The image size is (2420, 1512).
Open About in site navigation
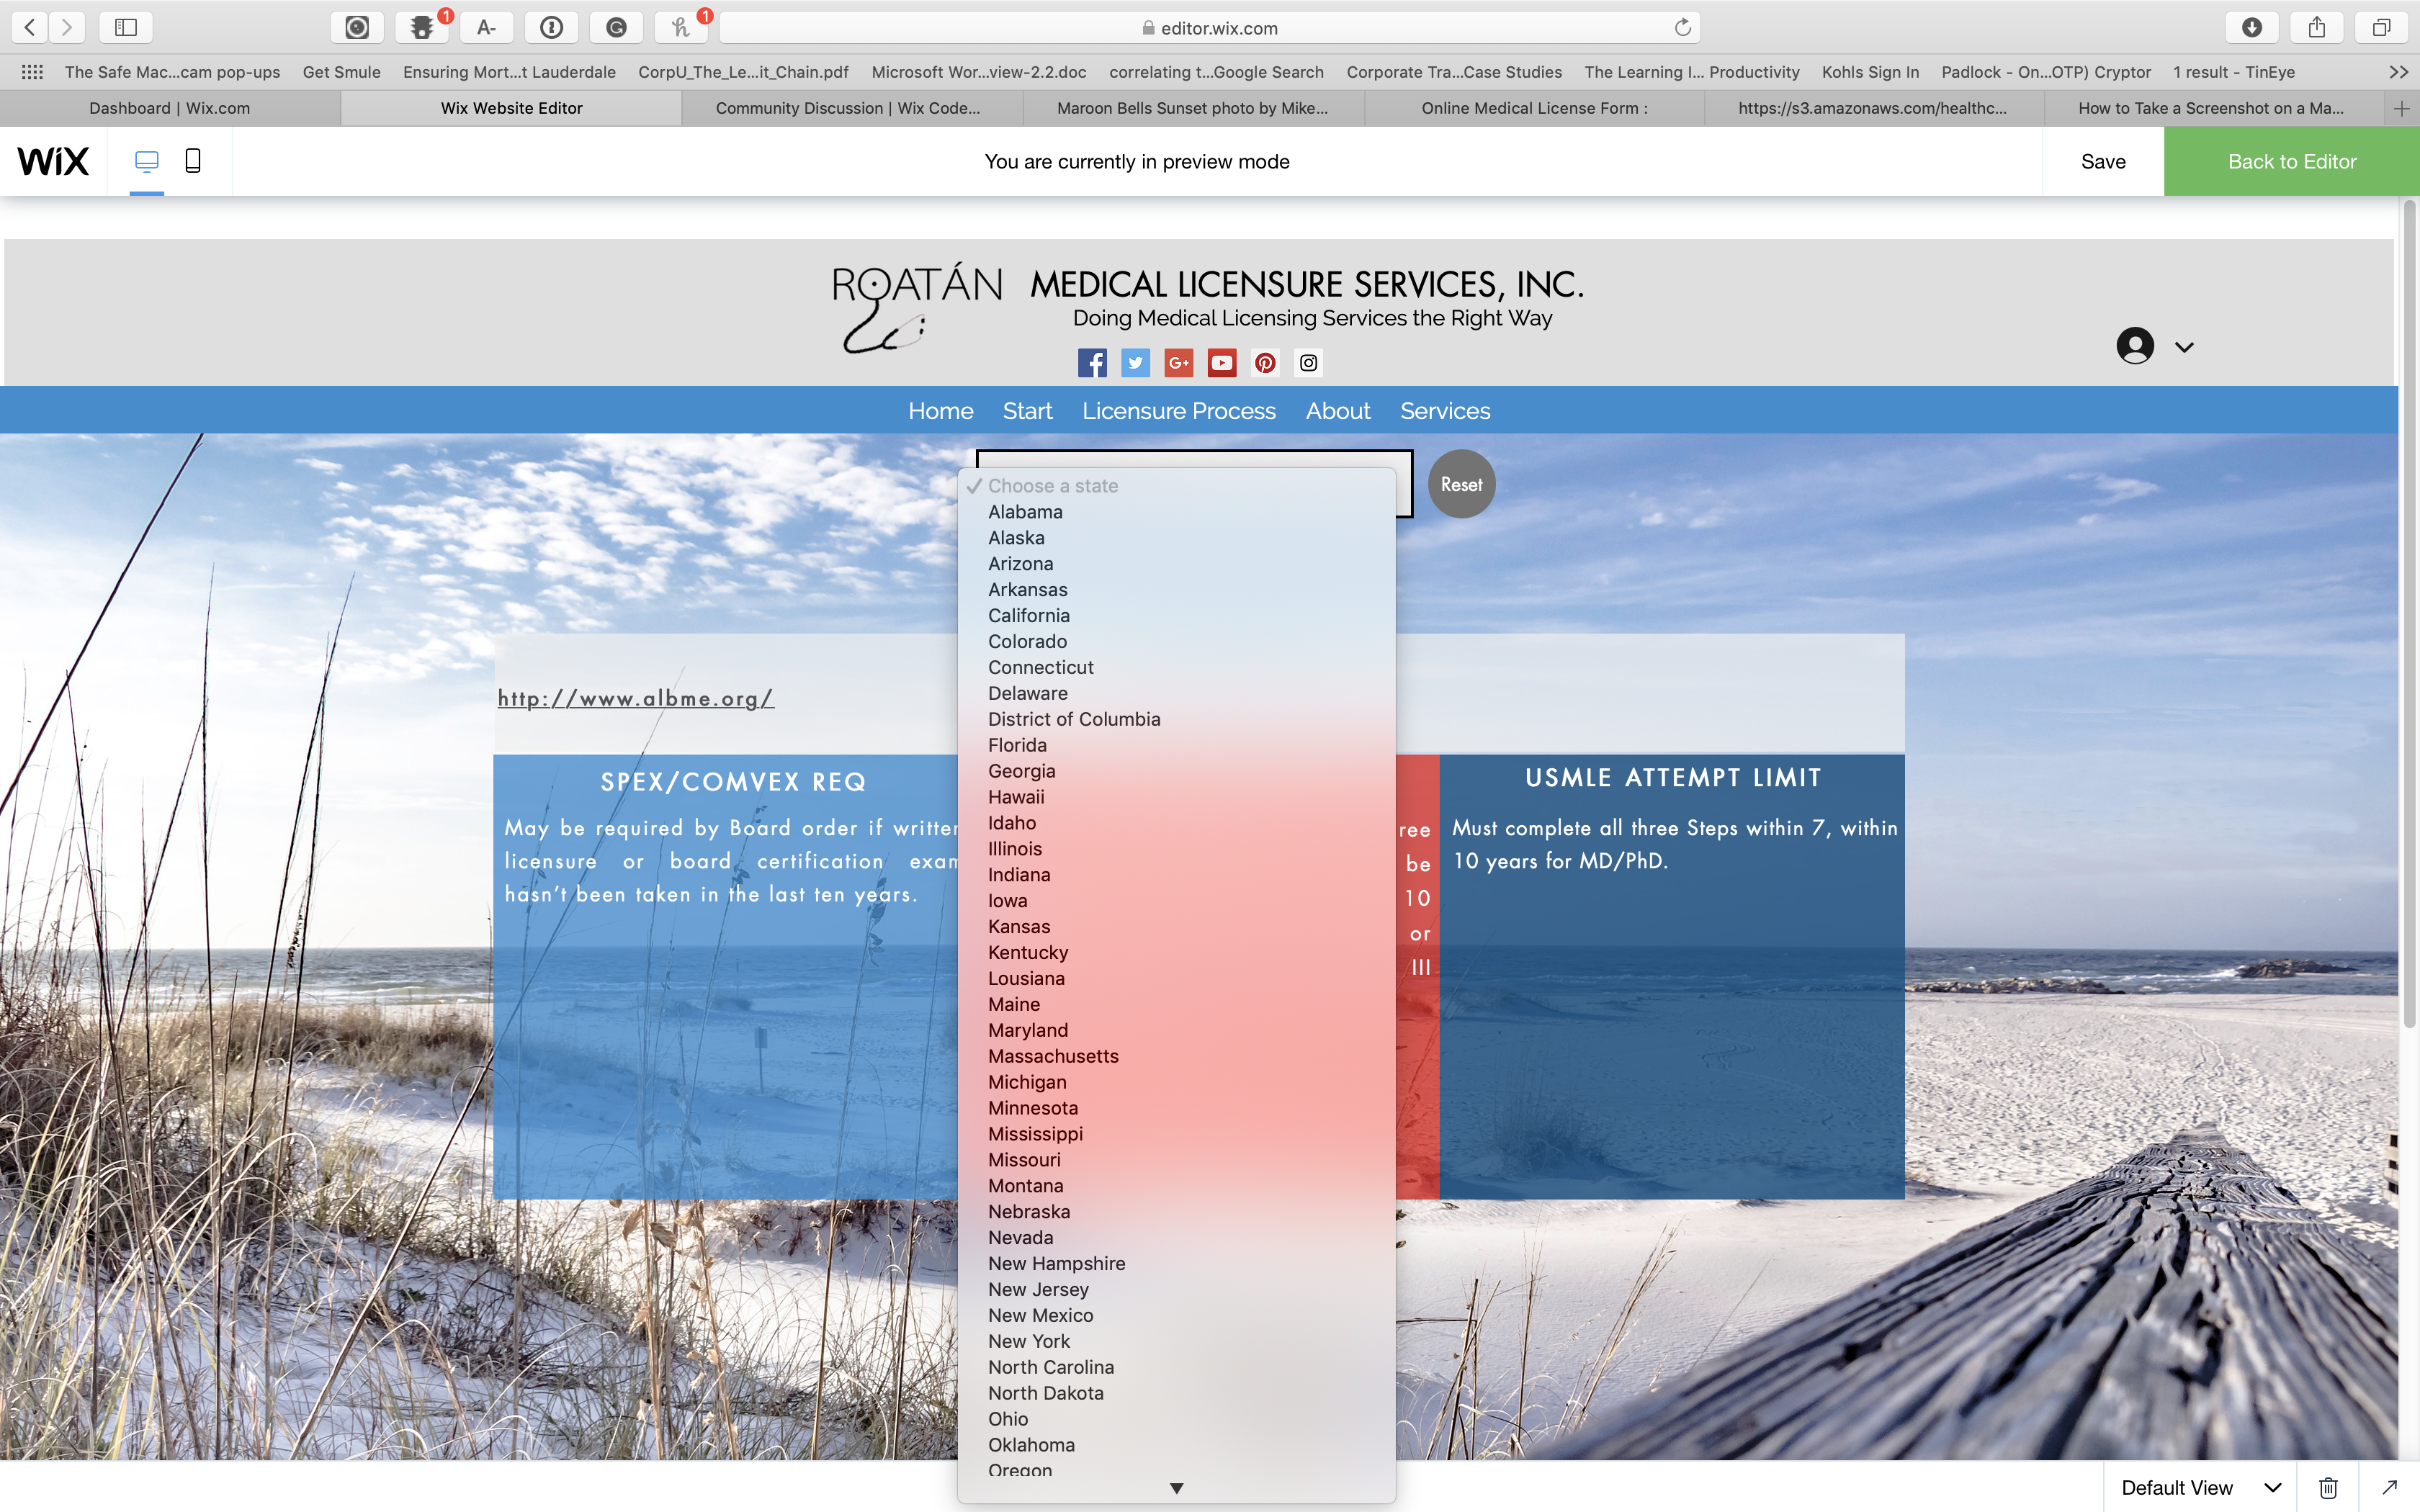(x=1338, y=411)
